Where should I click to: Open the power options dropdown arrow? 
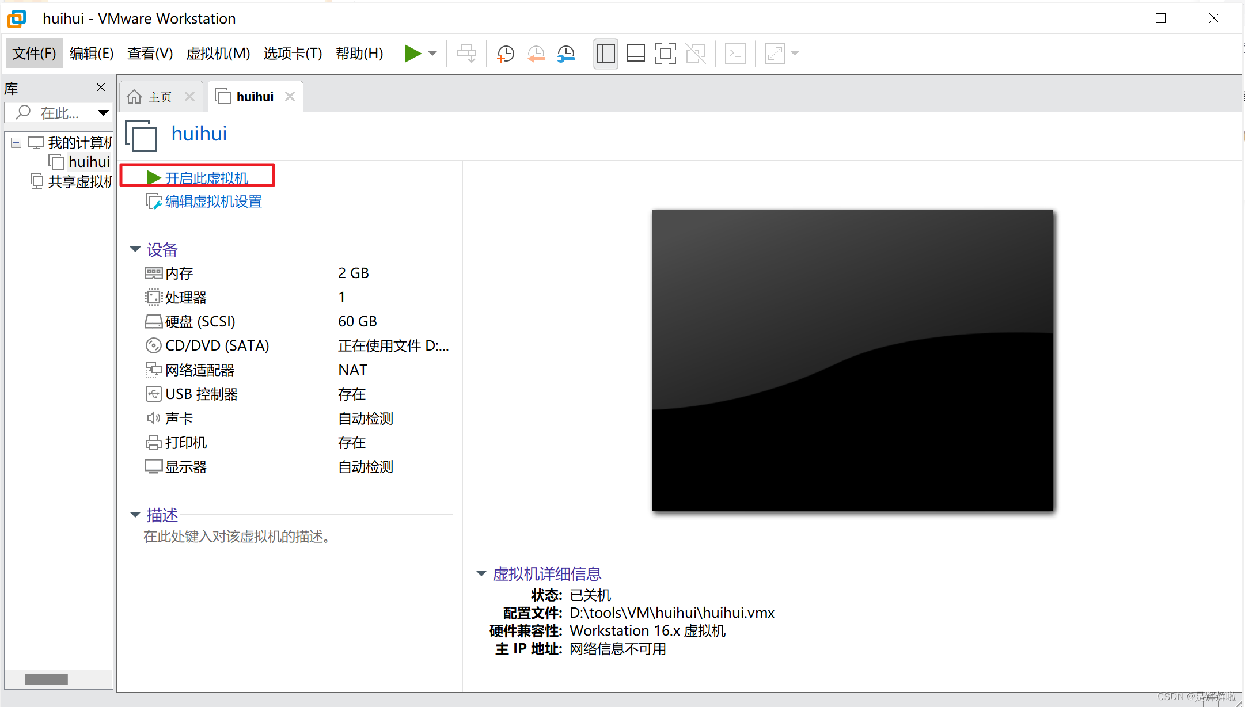click(x=433, y=54)
